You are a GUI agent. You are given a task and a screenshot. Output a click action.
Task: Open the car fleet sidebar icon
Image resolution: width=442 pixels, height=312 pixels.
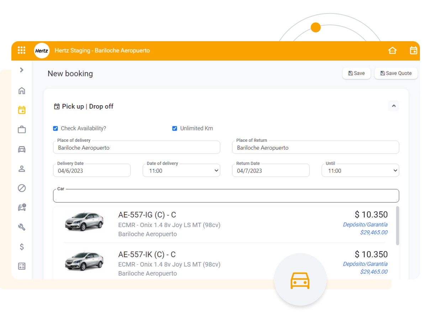[x=22, y=149]
